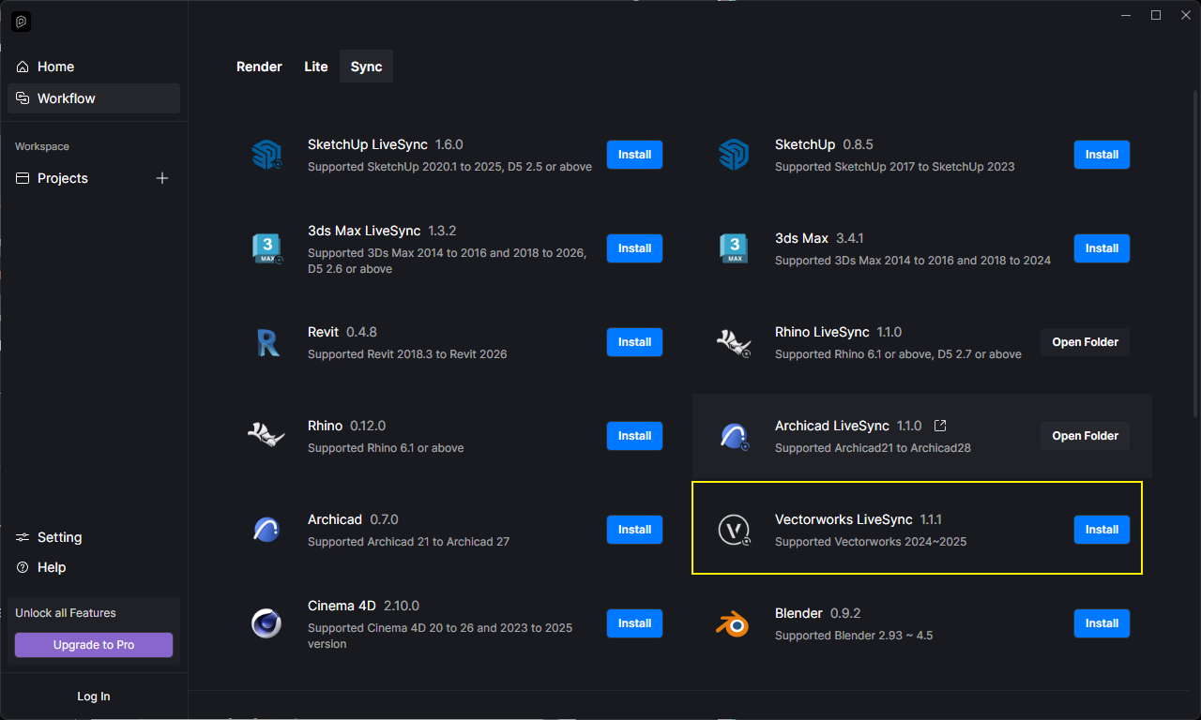
Task: Click the "Archicad LiveSync" title text
Action: click(832, 426)
